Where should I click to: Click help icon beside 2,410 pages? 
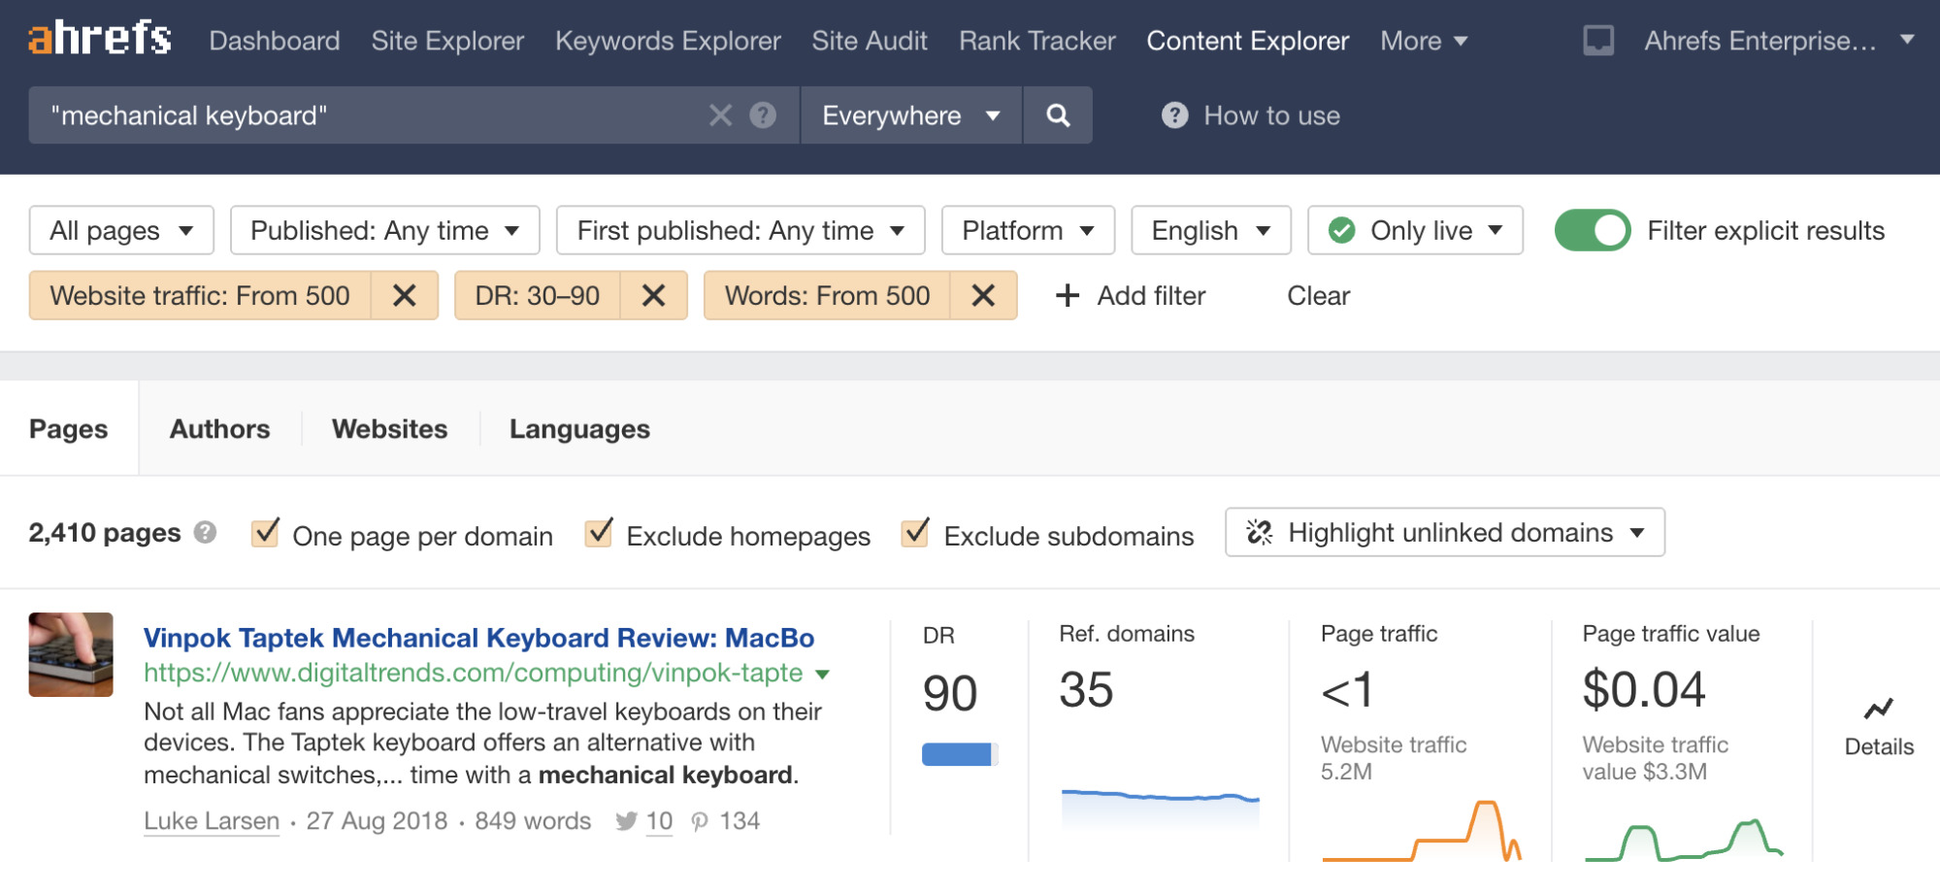click(205, 533)
